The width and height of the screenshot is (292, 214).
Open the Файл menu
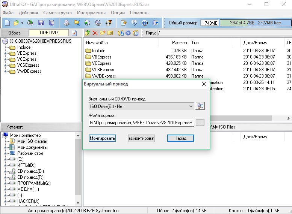tap(8, 13)
